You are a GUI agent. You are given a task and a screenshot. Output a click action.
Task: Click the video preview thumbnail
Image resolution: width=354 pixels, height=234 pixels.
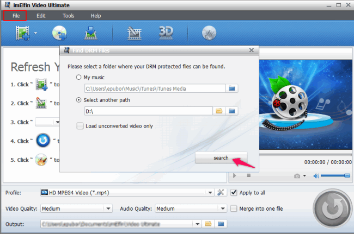click(x=306, y=104)
